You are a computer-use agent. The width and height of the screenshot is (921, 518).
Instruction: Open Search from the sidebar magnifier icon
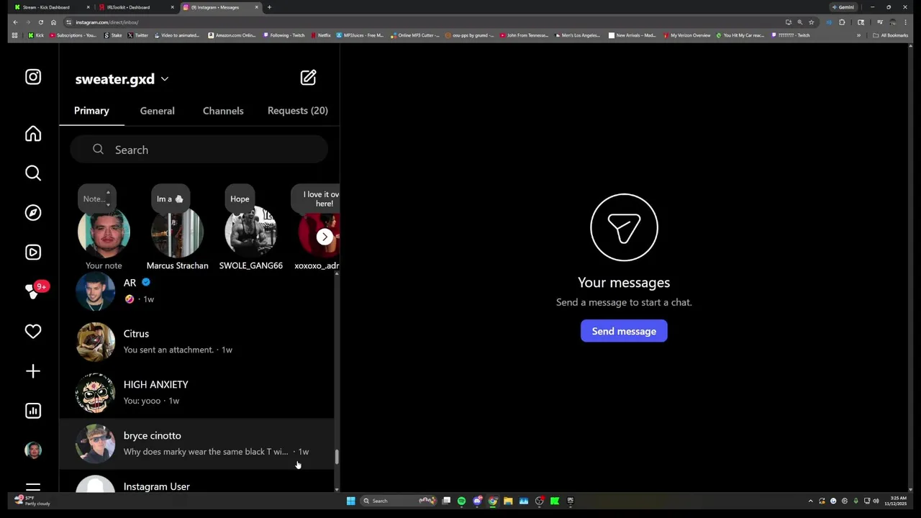[33, 173]
